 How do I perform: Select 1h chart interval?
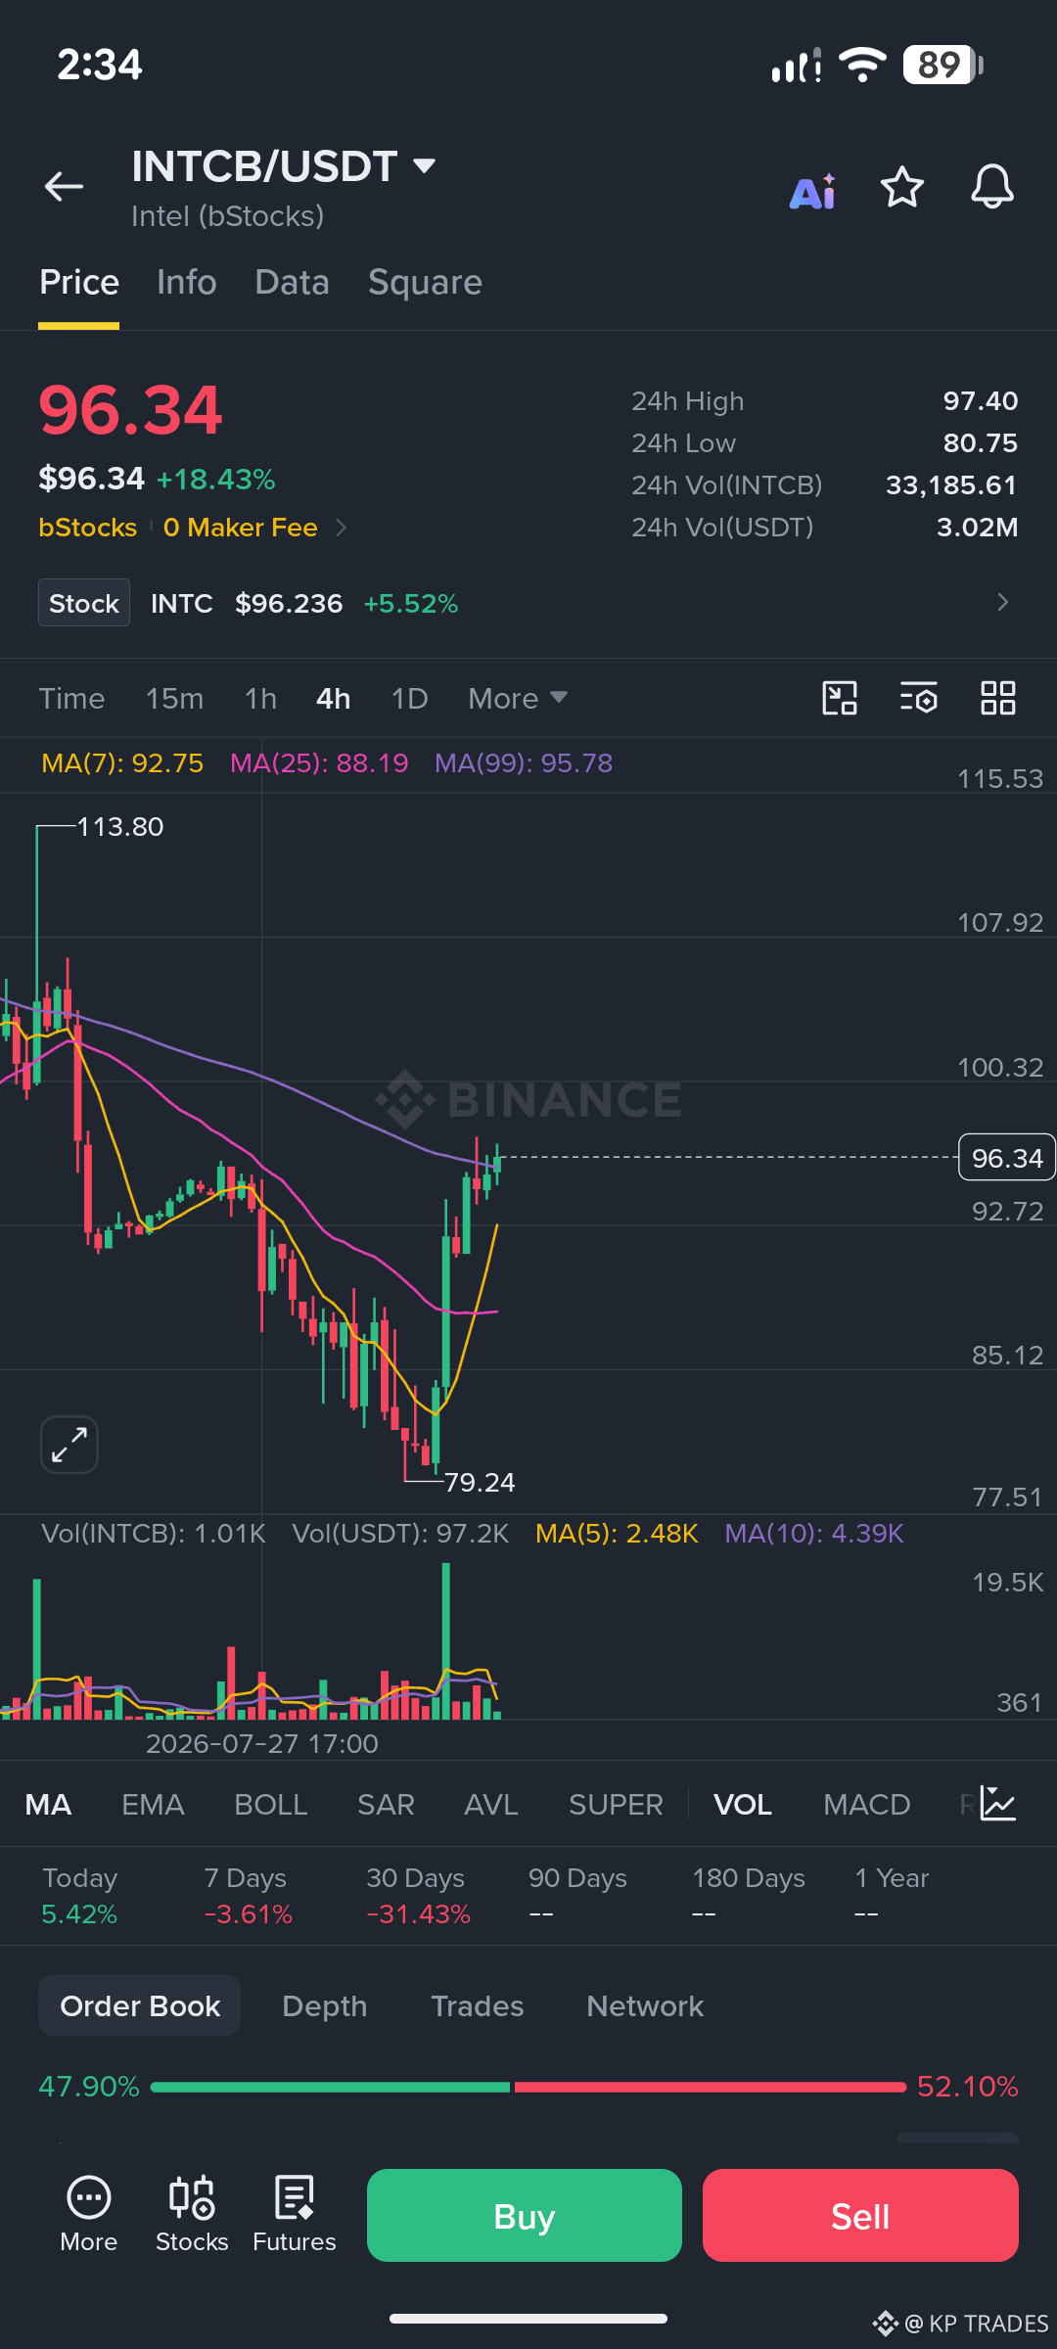click(260, 699)
